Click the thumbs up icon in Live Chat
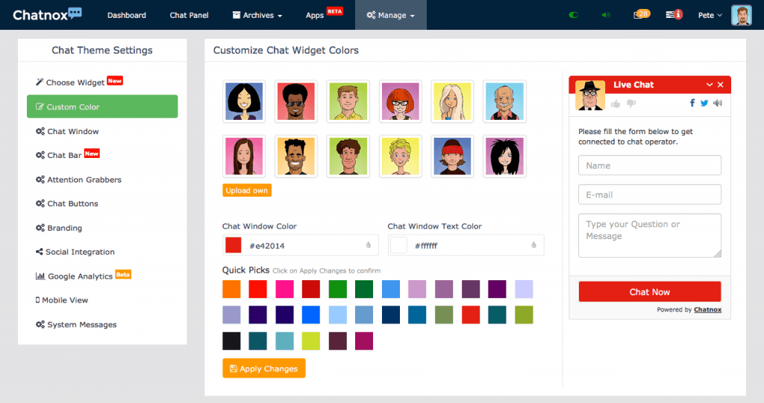This screenshot has height=403, width=764. tap(616, 104)
